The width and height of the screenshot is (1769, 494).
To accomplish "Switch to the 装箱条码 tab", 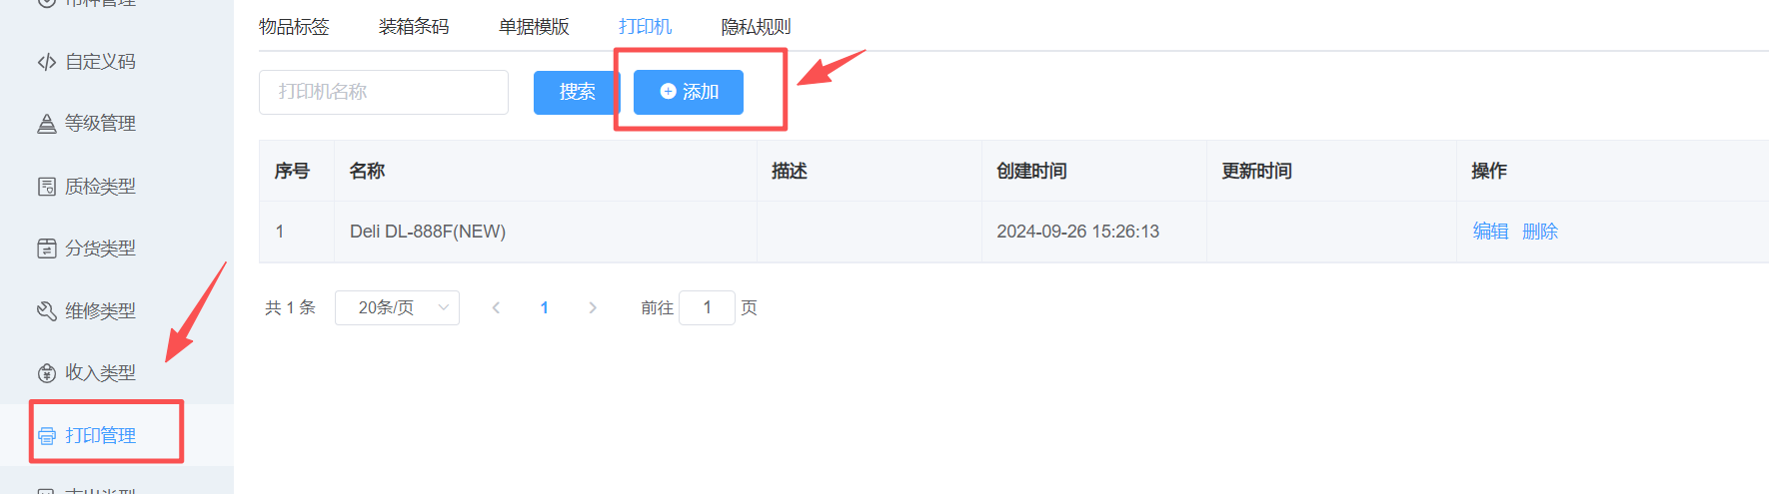I will (x=414, y=27).
